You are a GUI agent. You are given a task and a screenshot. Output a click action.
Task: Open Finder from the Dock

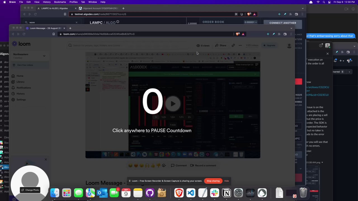click(x=55, y=193)
